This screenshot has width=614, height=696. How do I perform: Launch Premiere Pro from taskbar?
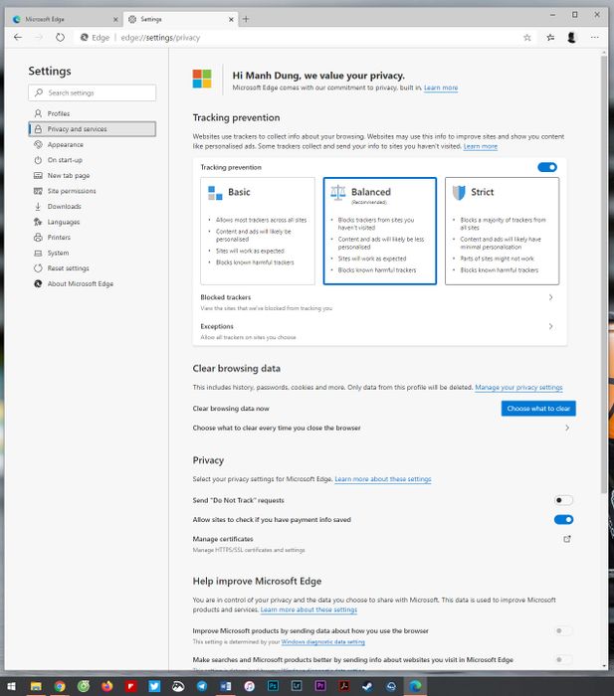[320, 687]
